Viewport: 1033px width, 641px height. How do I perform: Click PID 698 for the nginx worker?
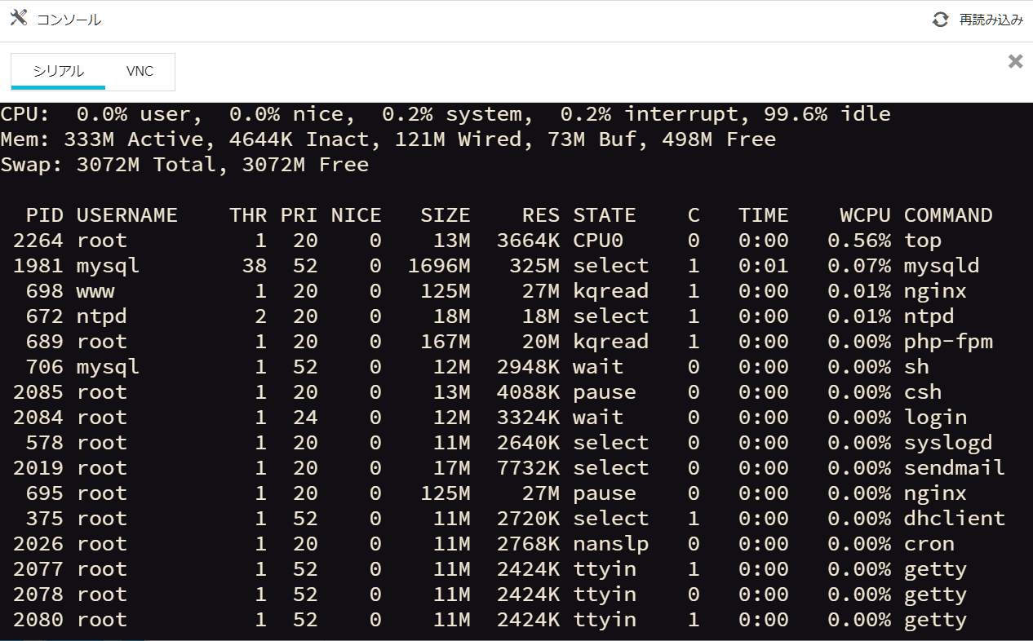point(44,291)
